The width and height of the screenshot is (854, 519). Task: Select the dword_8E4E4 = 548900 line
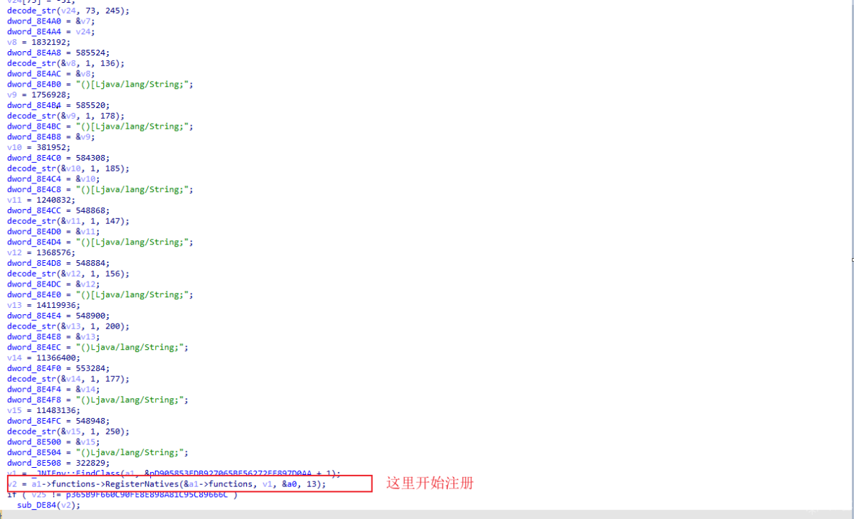[x=58, y=316]
